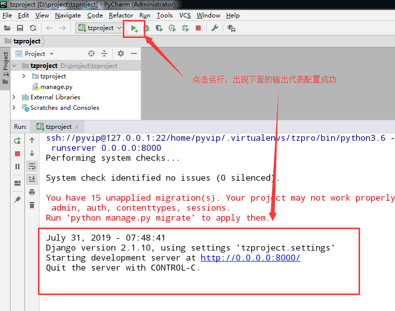Expand Scratches and Consoles node

coord(14,107)
